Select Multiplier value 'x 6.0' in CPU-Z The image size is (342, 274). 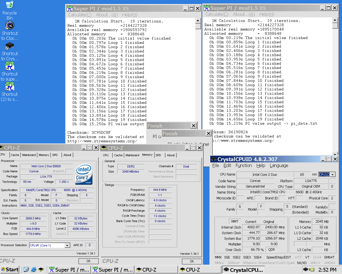click(33, 223)
